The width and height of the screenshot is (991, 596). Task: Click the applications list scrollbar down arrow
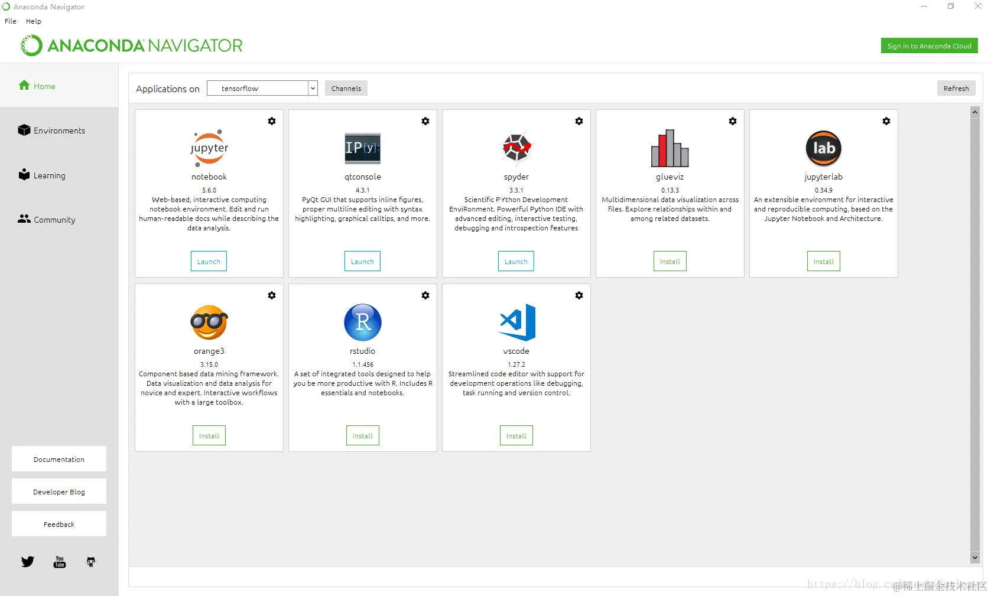(x=975, y=557)
